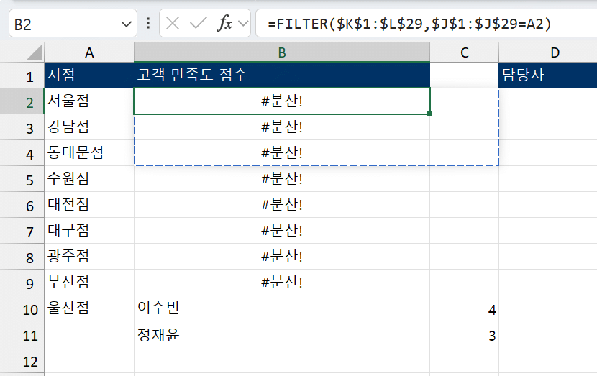Select column D header

click(x=548, y=52)
